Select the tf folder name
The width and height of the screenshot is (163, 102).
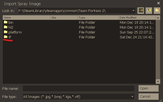pyautogui.click(x=10, y=37)
